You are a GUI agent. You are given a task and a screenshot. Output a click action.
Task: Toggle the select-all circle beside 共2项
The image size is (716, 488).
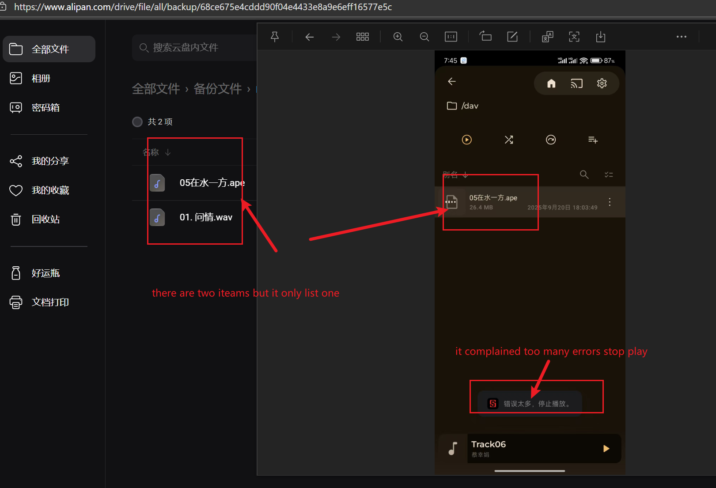click(x=137, y=122)
